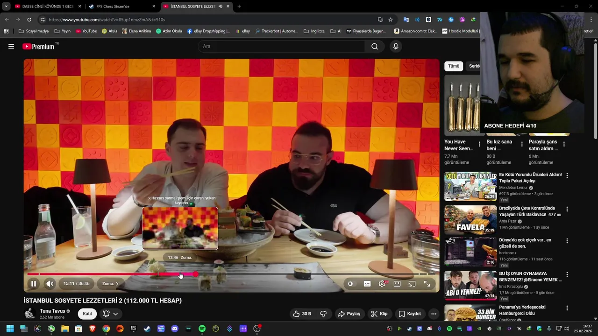Screen dimensions: 598x336
Task: Start voice search with microphone icon
Action: (396, 46)
